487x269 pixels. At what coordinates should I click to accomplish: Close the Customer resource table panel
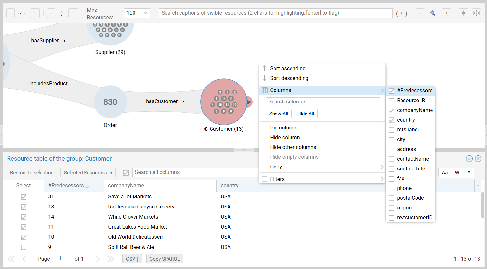coord(478,159)
